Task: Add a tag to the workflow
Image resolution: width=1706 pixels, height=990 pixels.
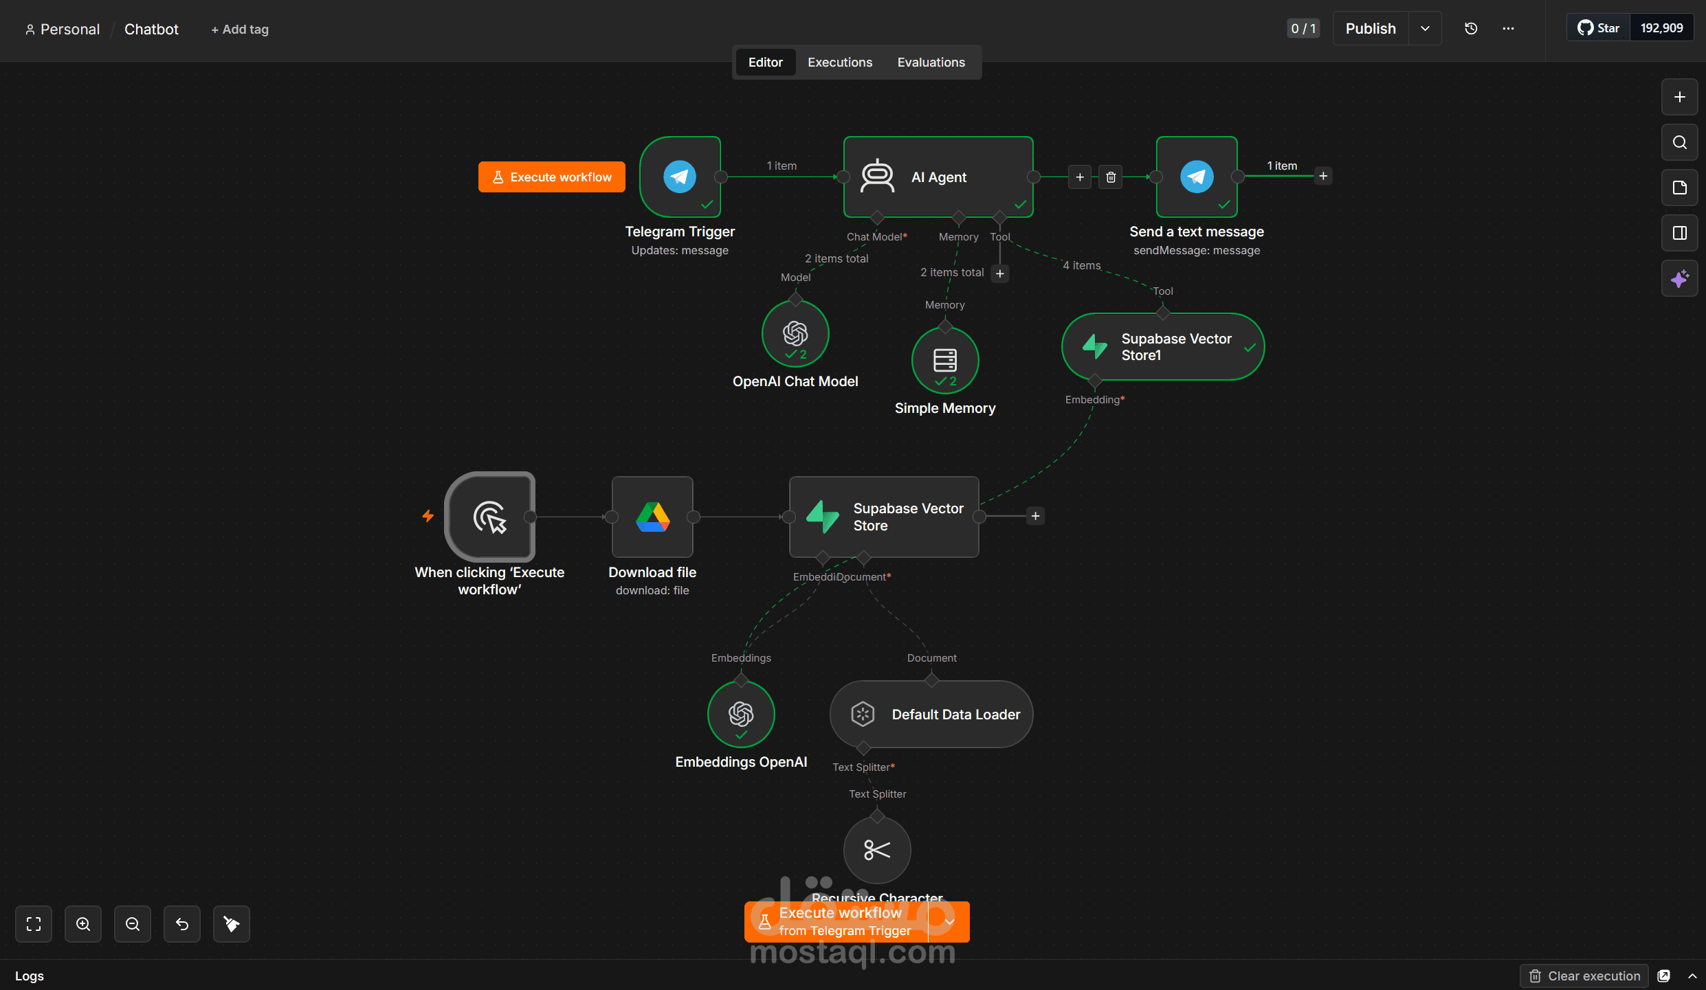Action: [x=240, y=30]
